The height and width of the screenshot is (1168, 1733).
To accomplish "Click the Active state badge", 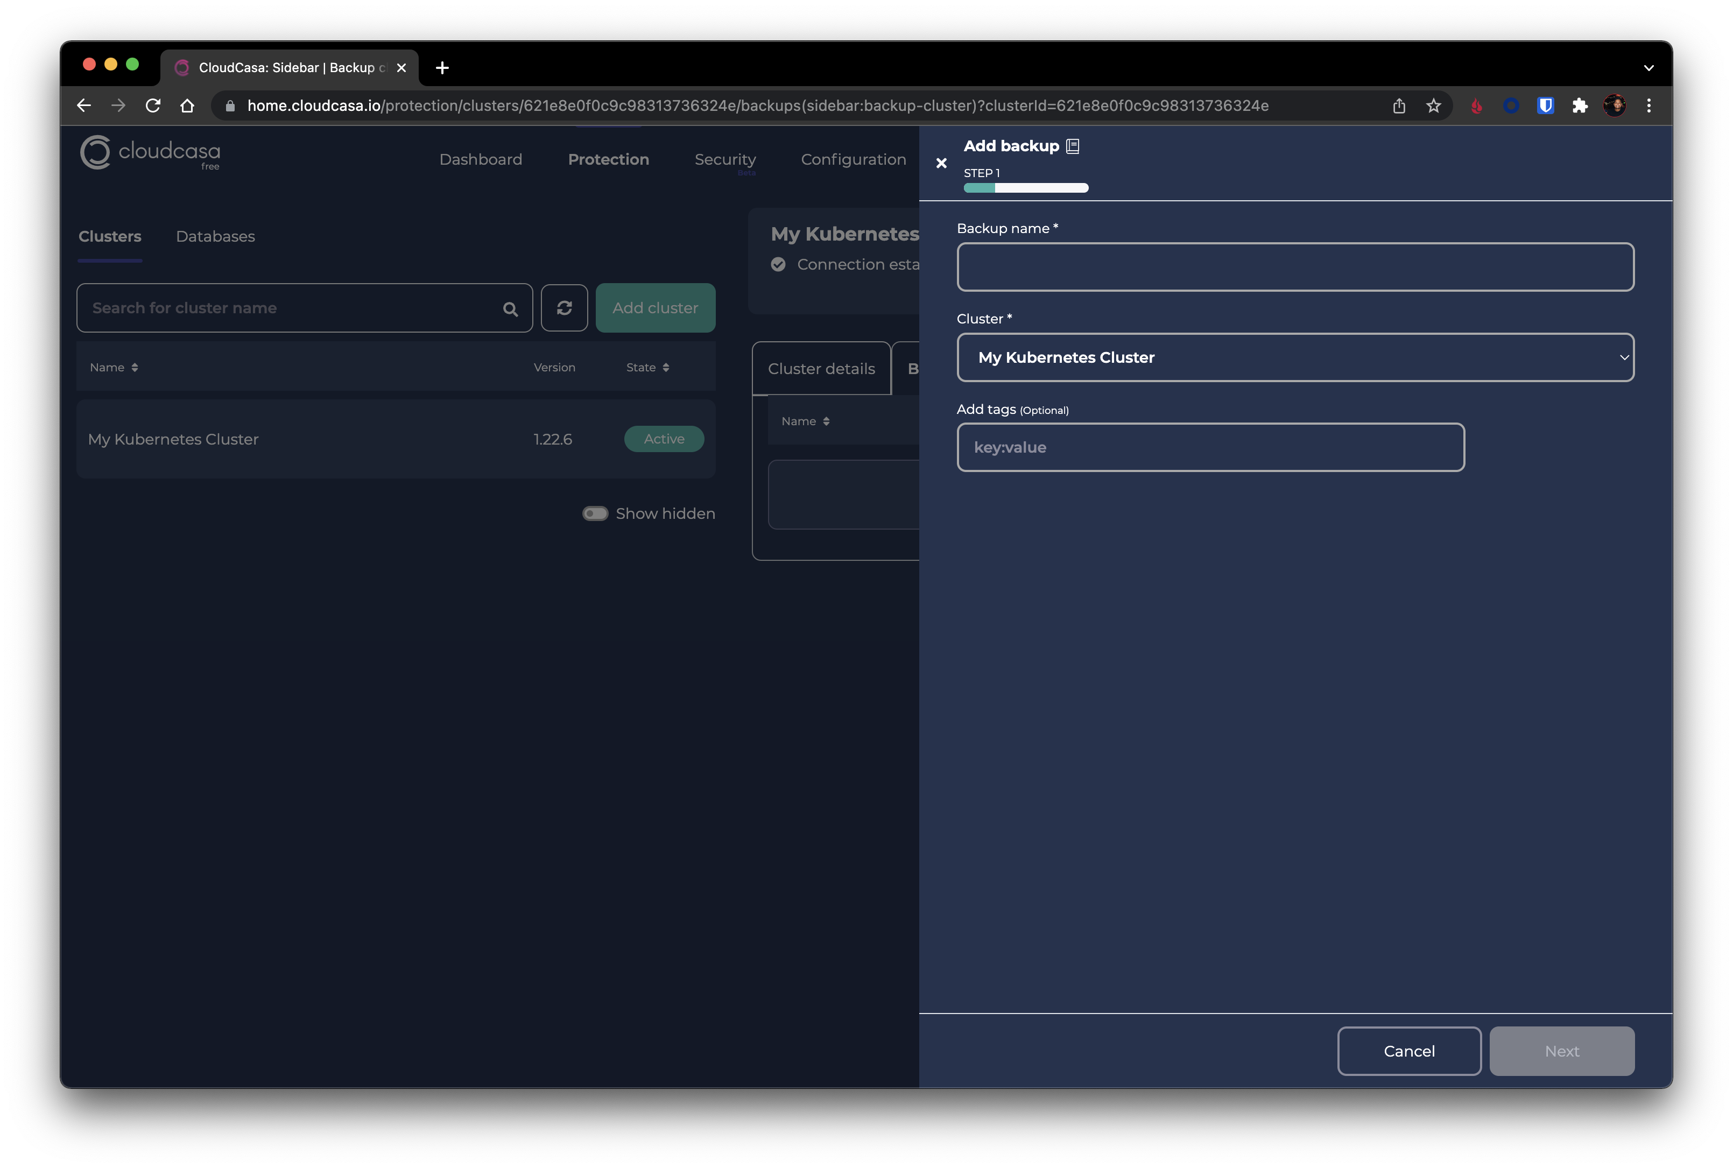I will pyautogui.click(x=664, y=439).
